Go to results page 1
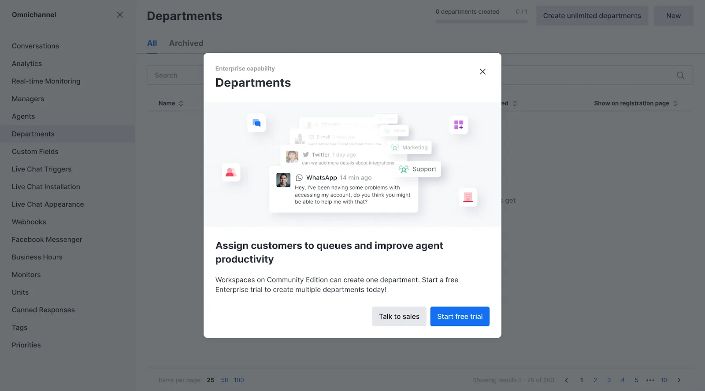 [x=582, y=380]
